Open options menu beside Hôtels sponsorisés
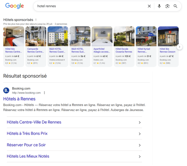 tap(36, 20)
